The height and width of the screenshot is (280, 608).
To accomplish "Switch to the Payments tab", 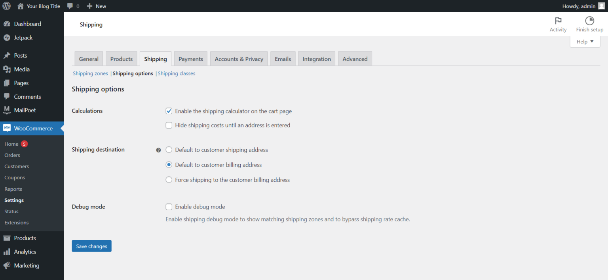I will 190,58.
